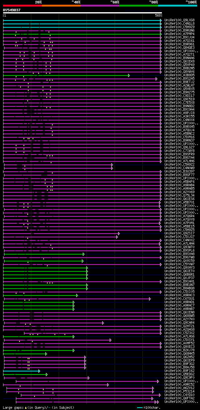Click the red 20% identity legend bar
The height and width of the screenshot is (410, 200).
point(22,5)
